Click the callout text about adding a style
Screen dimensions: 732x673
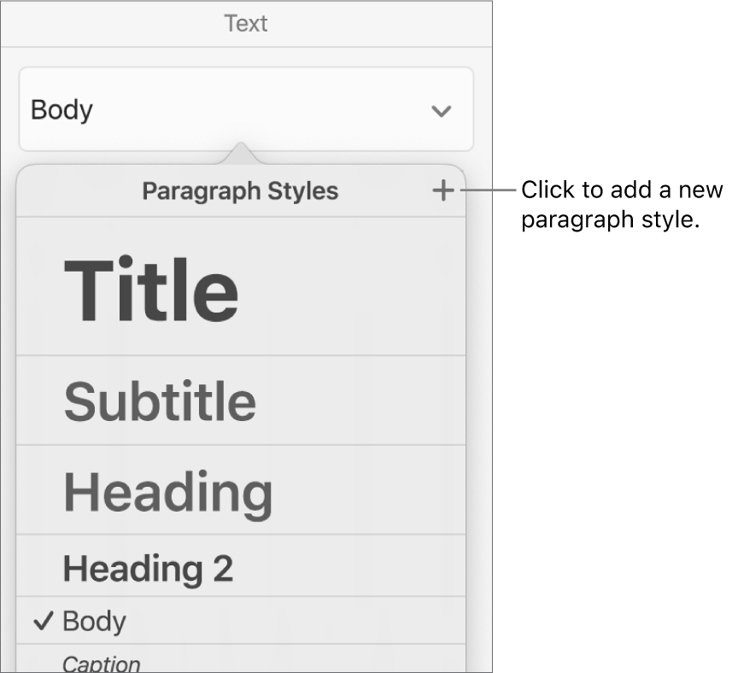[622, 204]
